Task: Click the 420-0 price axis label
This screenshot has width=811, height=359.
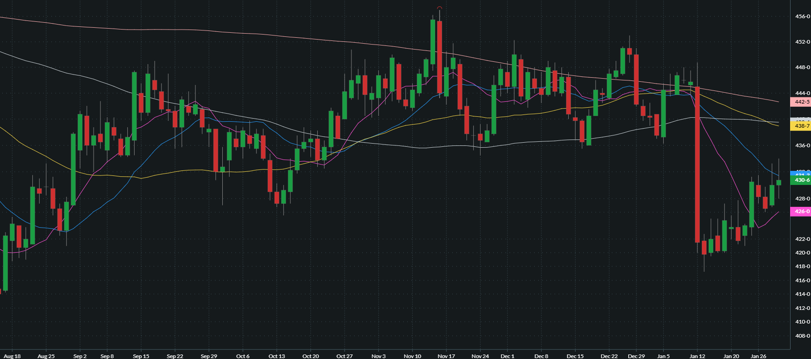Action: 802,253
